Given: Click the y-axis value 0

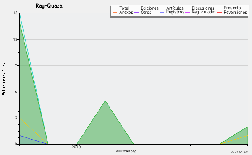Looking at the screenshot, I should (x=16, y=144).
